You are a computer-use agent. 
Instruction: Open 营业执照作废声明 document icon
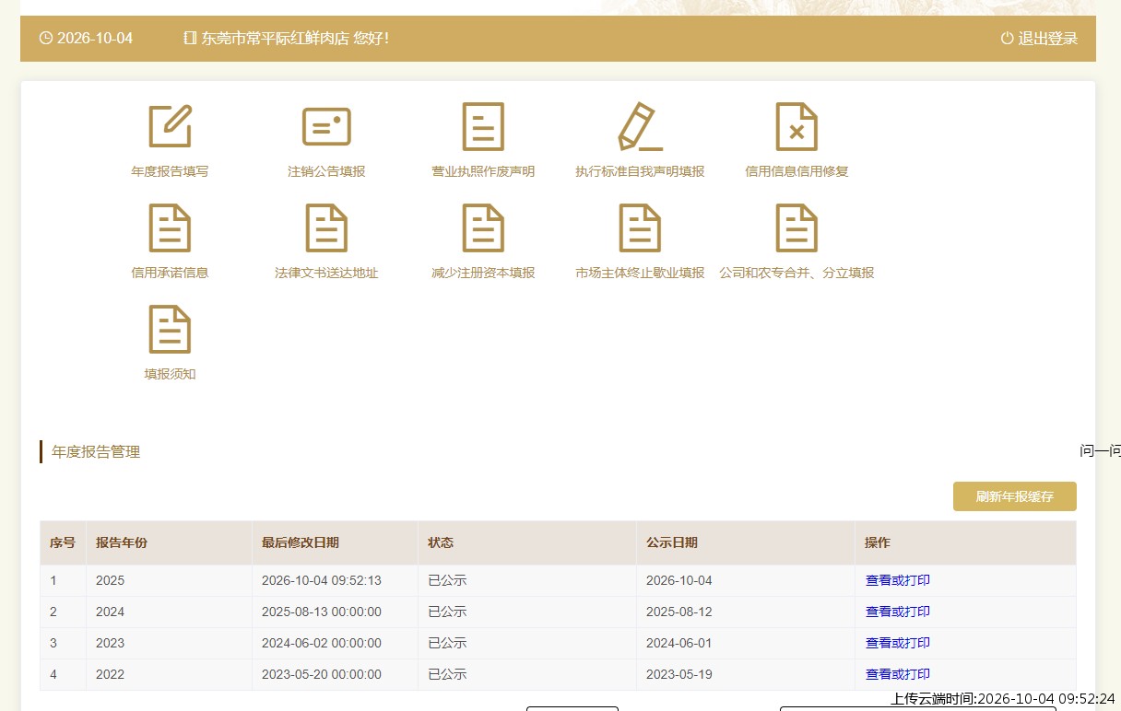coord(483,126)
